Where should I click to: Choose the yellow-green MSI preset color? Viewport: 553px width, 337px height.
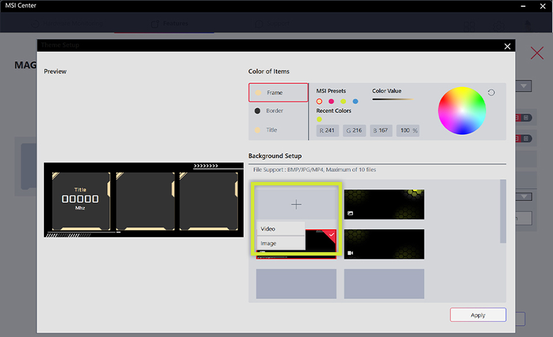click(x=343, y=101)
